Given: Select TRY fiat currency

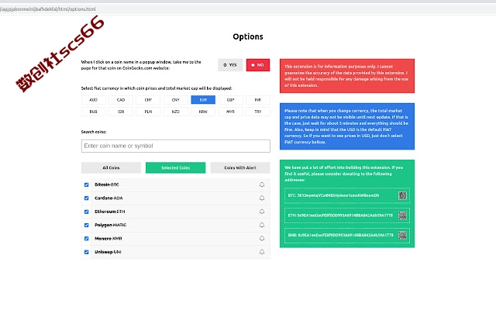Looking at the screenshot, I should pyautogui.click(x=258, y=112).
